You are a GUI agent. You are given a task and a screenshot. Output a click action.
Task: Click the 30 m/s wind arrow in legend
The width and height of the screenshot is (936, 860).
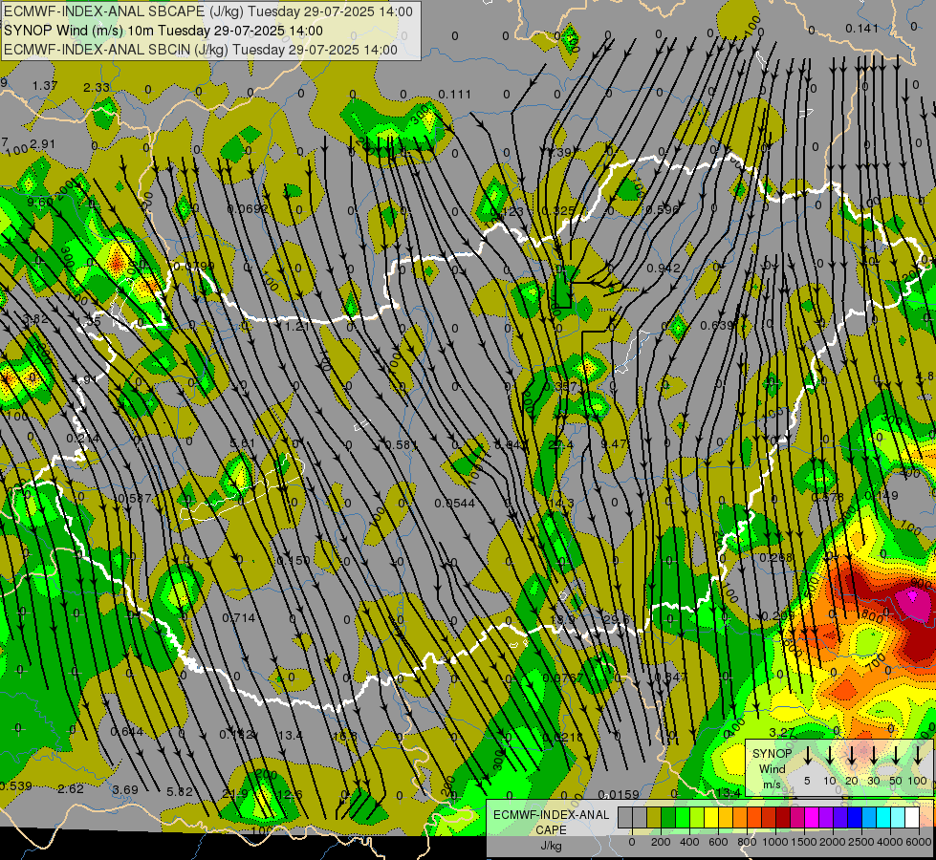873,756
